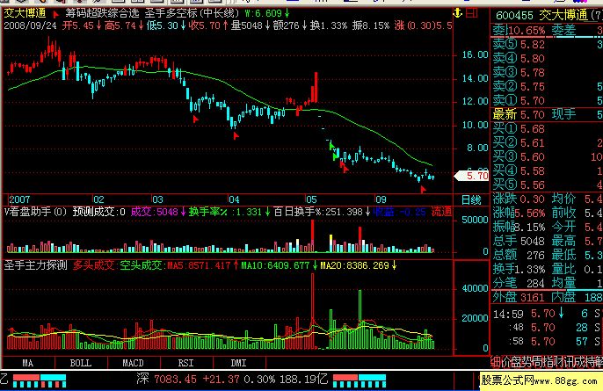The width and height of the screenshot is (603, 391).
Task: Click the 百日换手%:251.398 value
Action: tap(318, 212)
